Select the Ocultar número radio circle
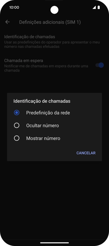Screen dimensions: 109x246 point(17,125)
